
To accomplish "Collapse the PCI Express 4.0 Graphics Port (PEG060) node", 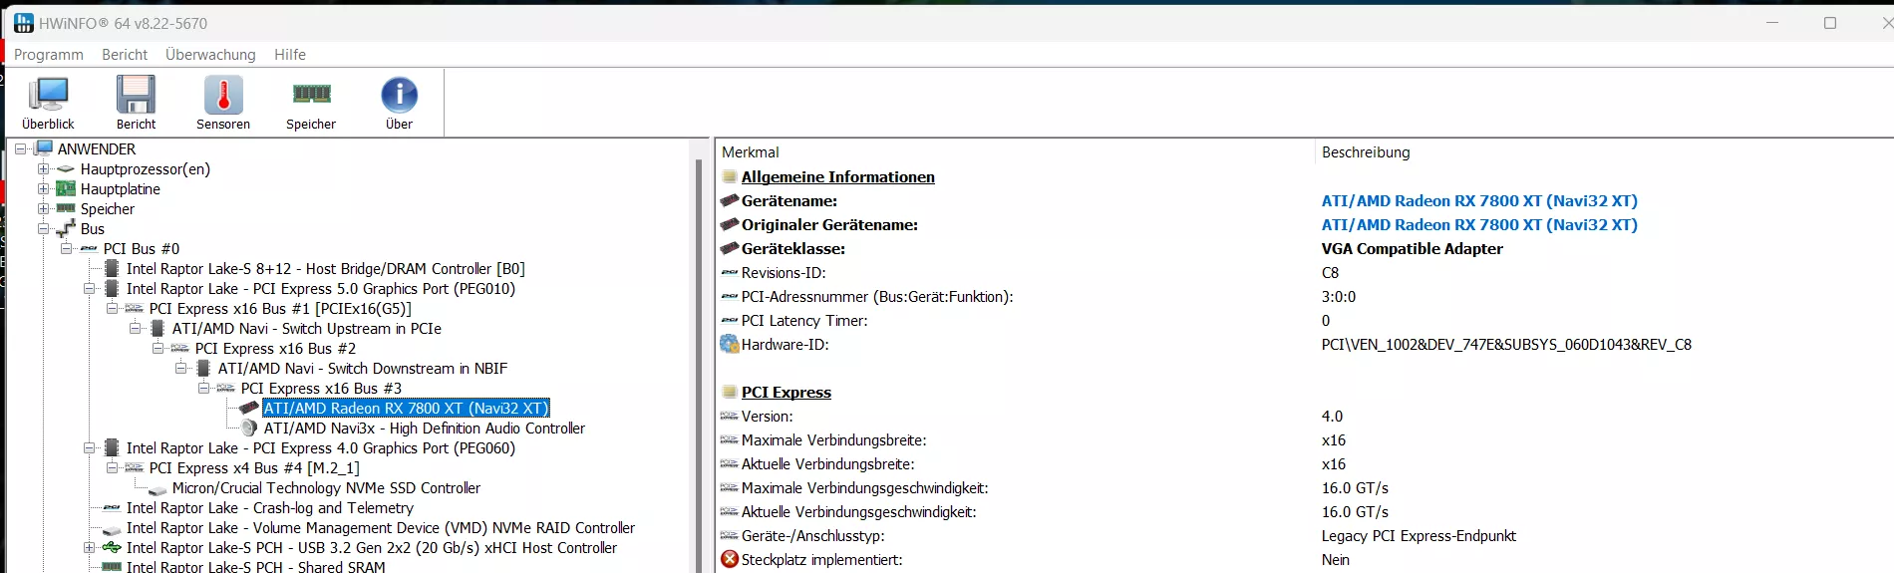I will (x=89, y=447).
